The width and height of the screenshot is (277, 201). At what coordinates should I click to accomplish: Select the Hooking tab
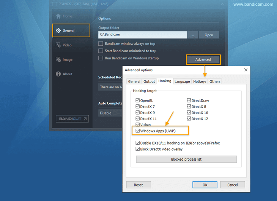[x=165, y=81]
